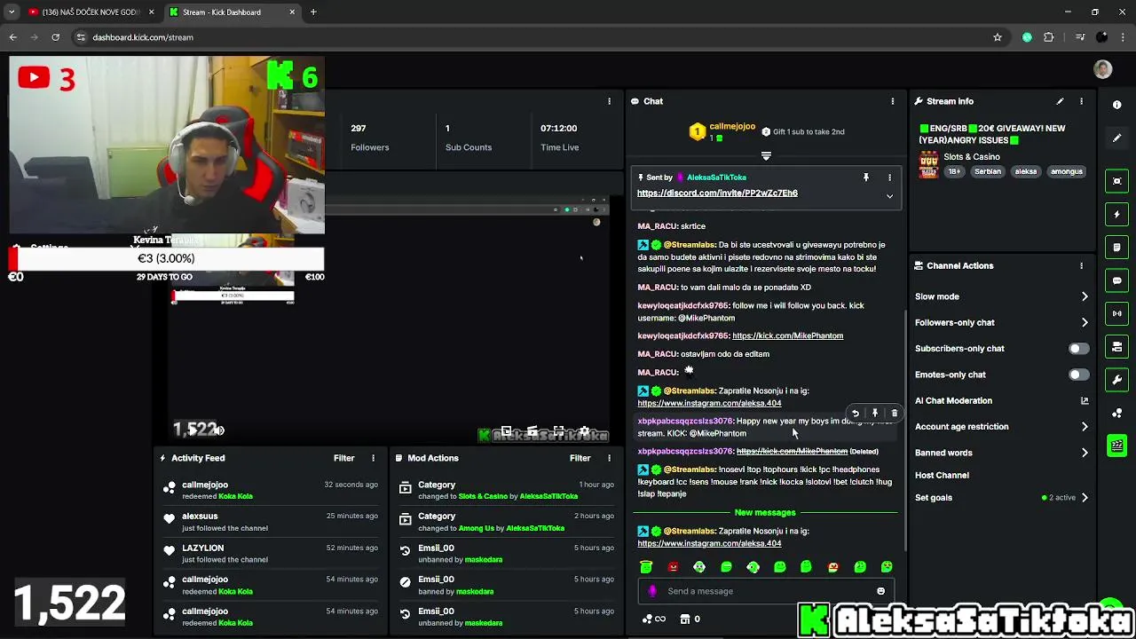This screenshot has height=639, width=1136.
Task: Open the info icon in right sidebar
Action: [x=1116, y=105]
